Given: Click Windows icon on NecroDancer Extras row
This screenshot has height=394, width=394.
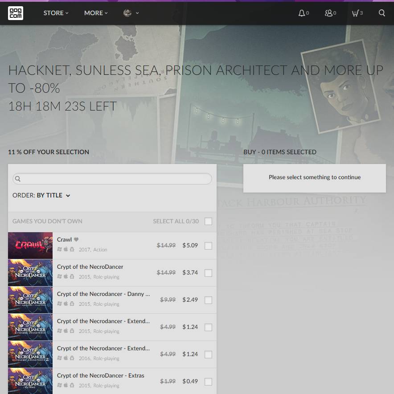Looking at the screenshot, I should coord(59,385).
